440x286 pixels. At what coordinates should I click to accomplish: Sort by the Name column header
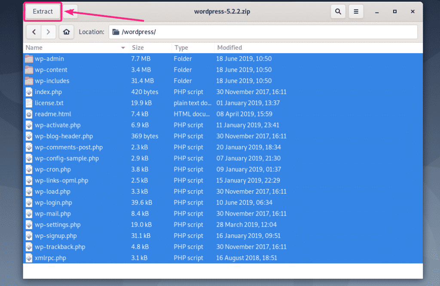tap(73, 48)
